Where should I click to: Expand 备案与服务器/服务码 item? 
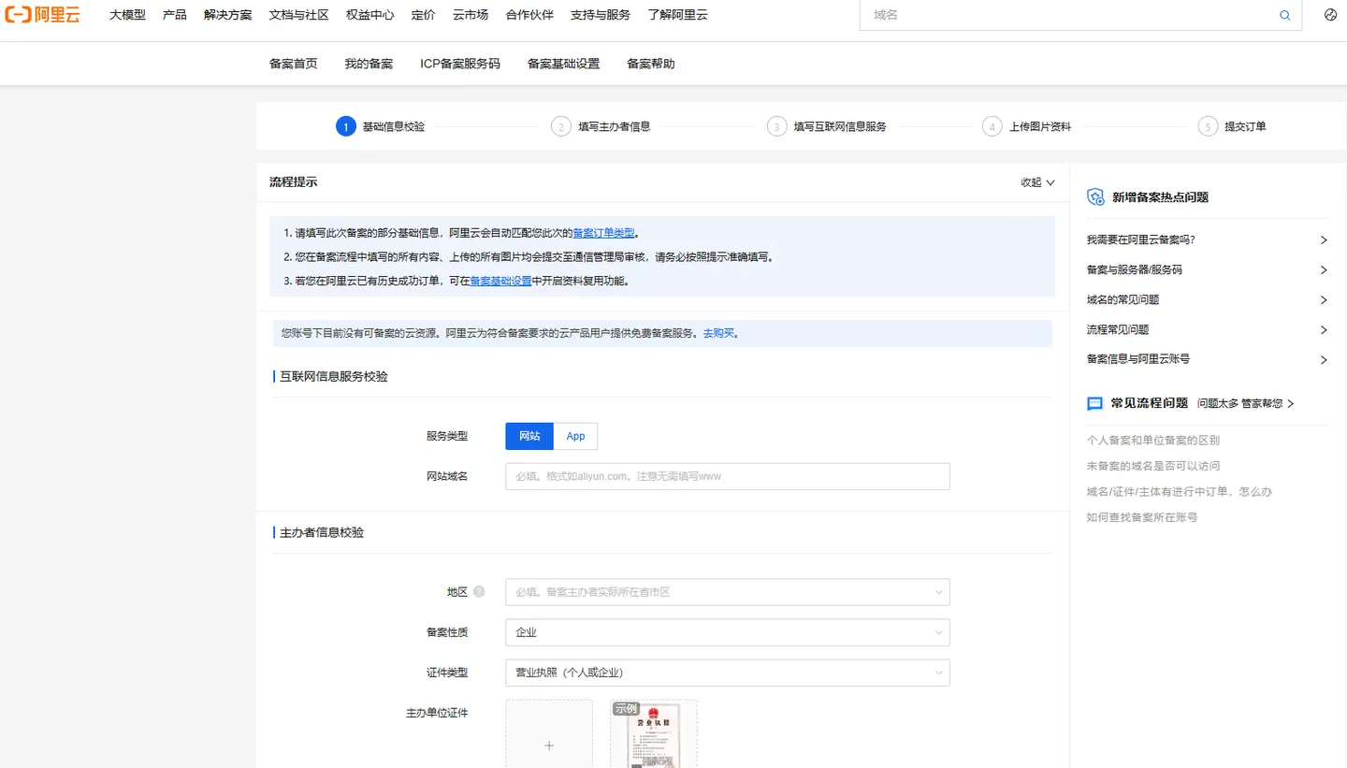point(1208,270)
